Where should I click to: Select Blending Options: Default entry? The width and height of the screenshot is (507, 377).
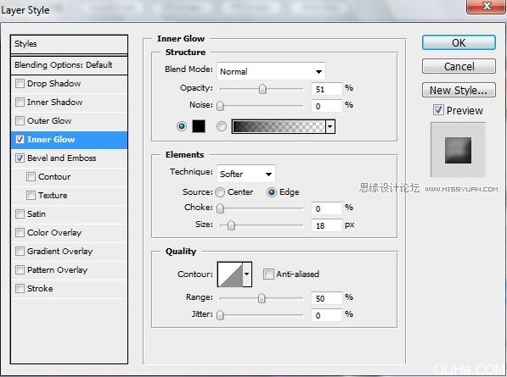point(69,65)
